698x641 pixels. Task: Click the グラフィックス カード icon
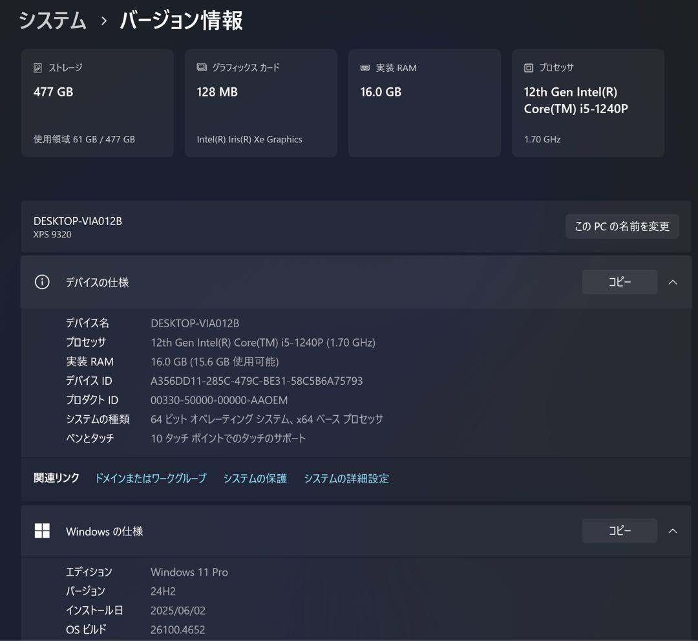pyautogui.click(x=201, y=67)
